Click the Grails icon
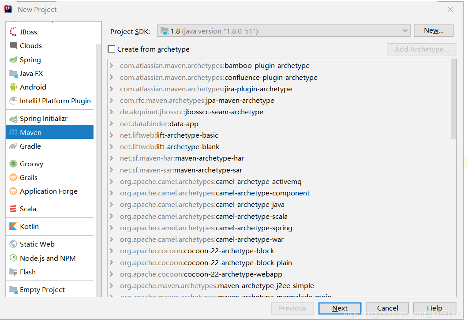 13,178
